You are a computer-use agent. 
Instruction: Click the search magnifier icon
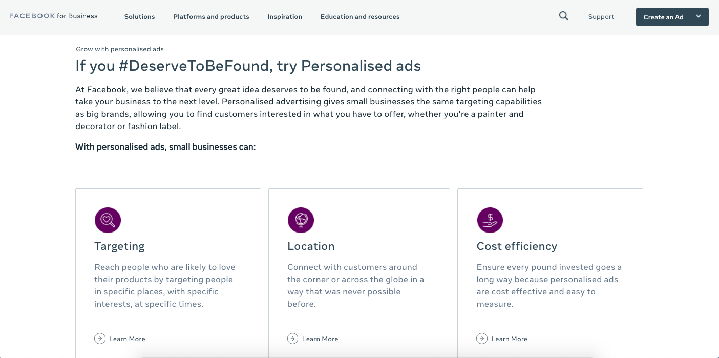pyautogui.click(x=563, y=16)
